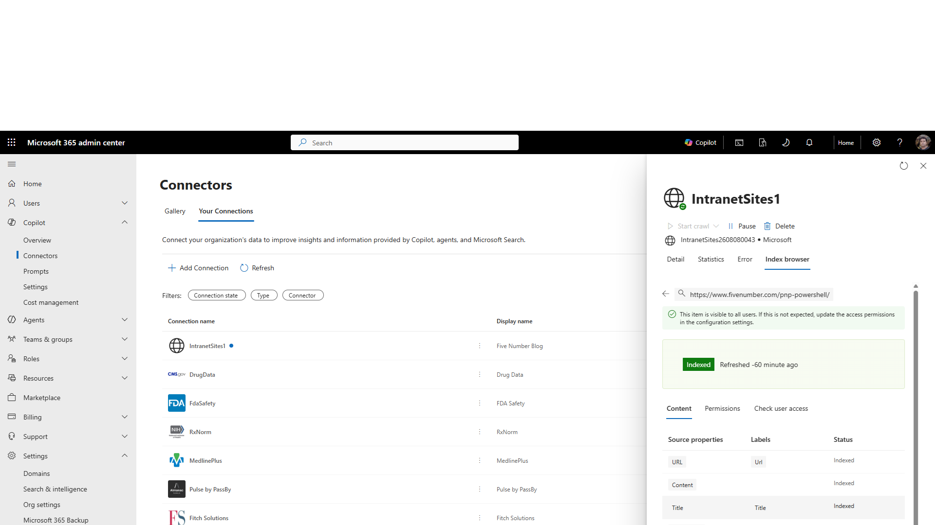Open Search & intelligence settings

(55, 489)
